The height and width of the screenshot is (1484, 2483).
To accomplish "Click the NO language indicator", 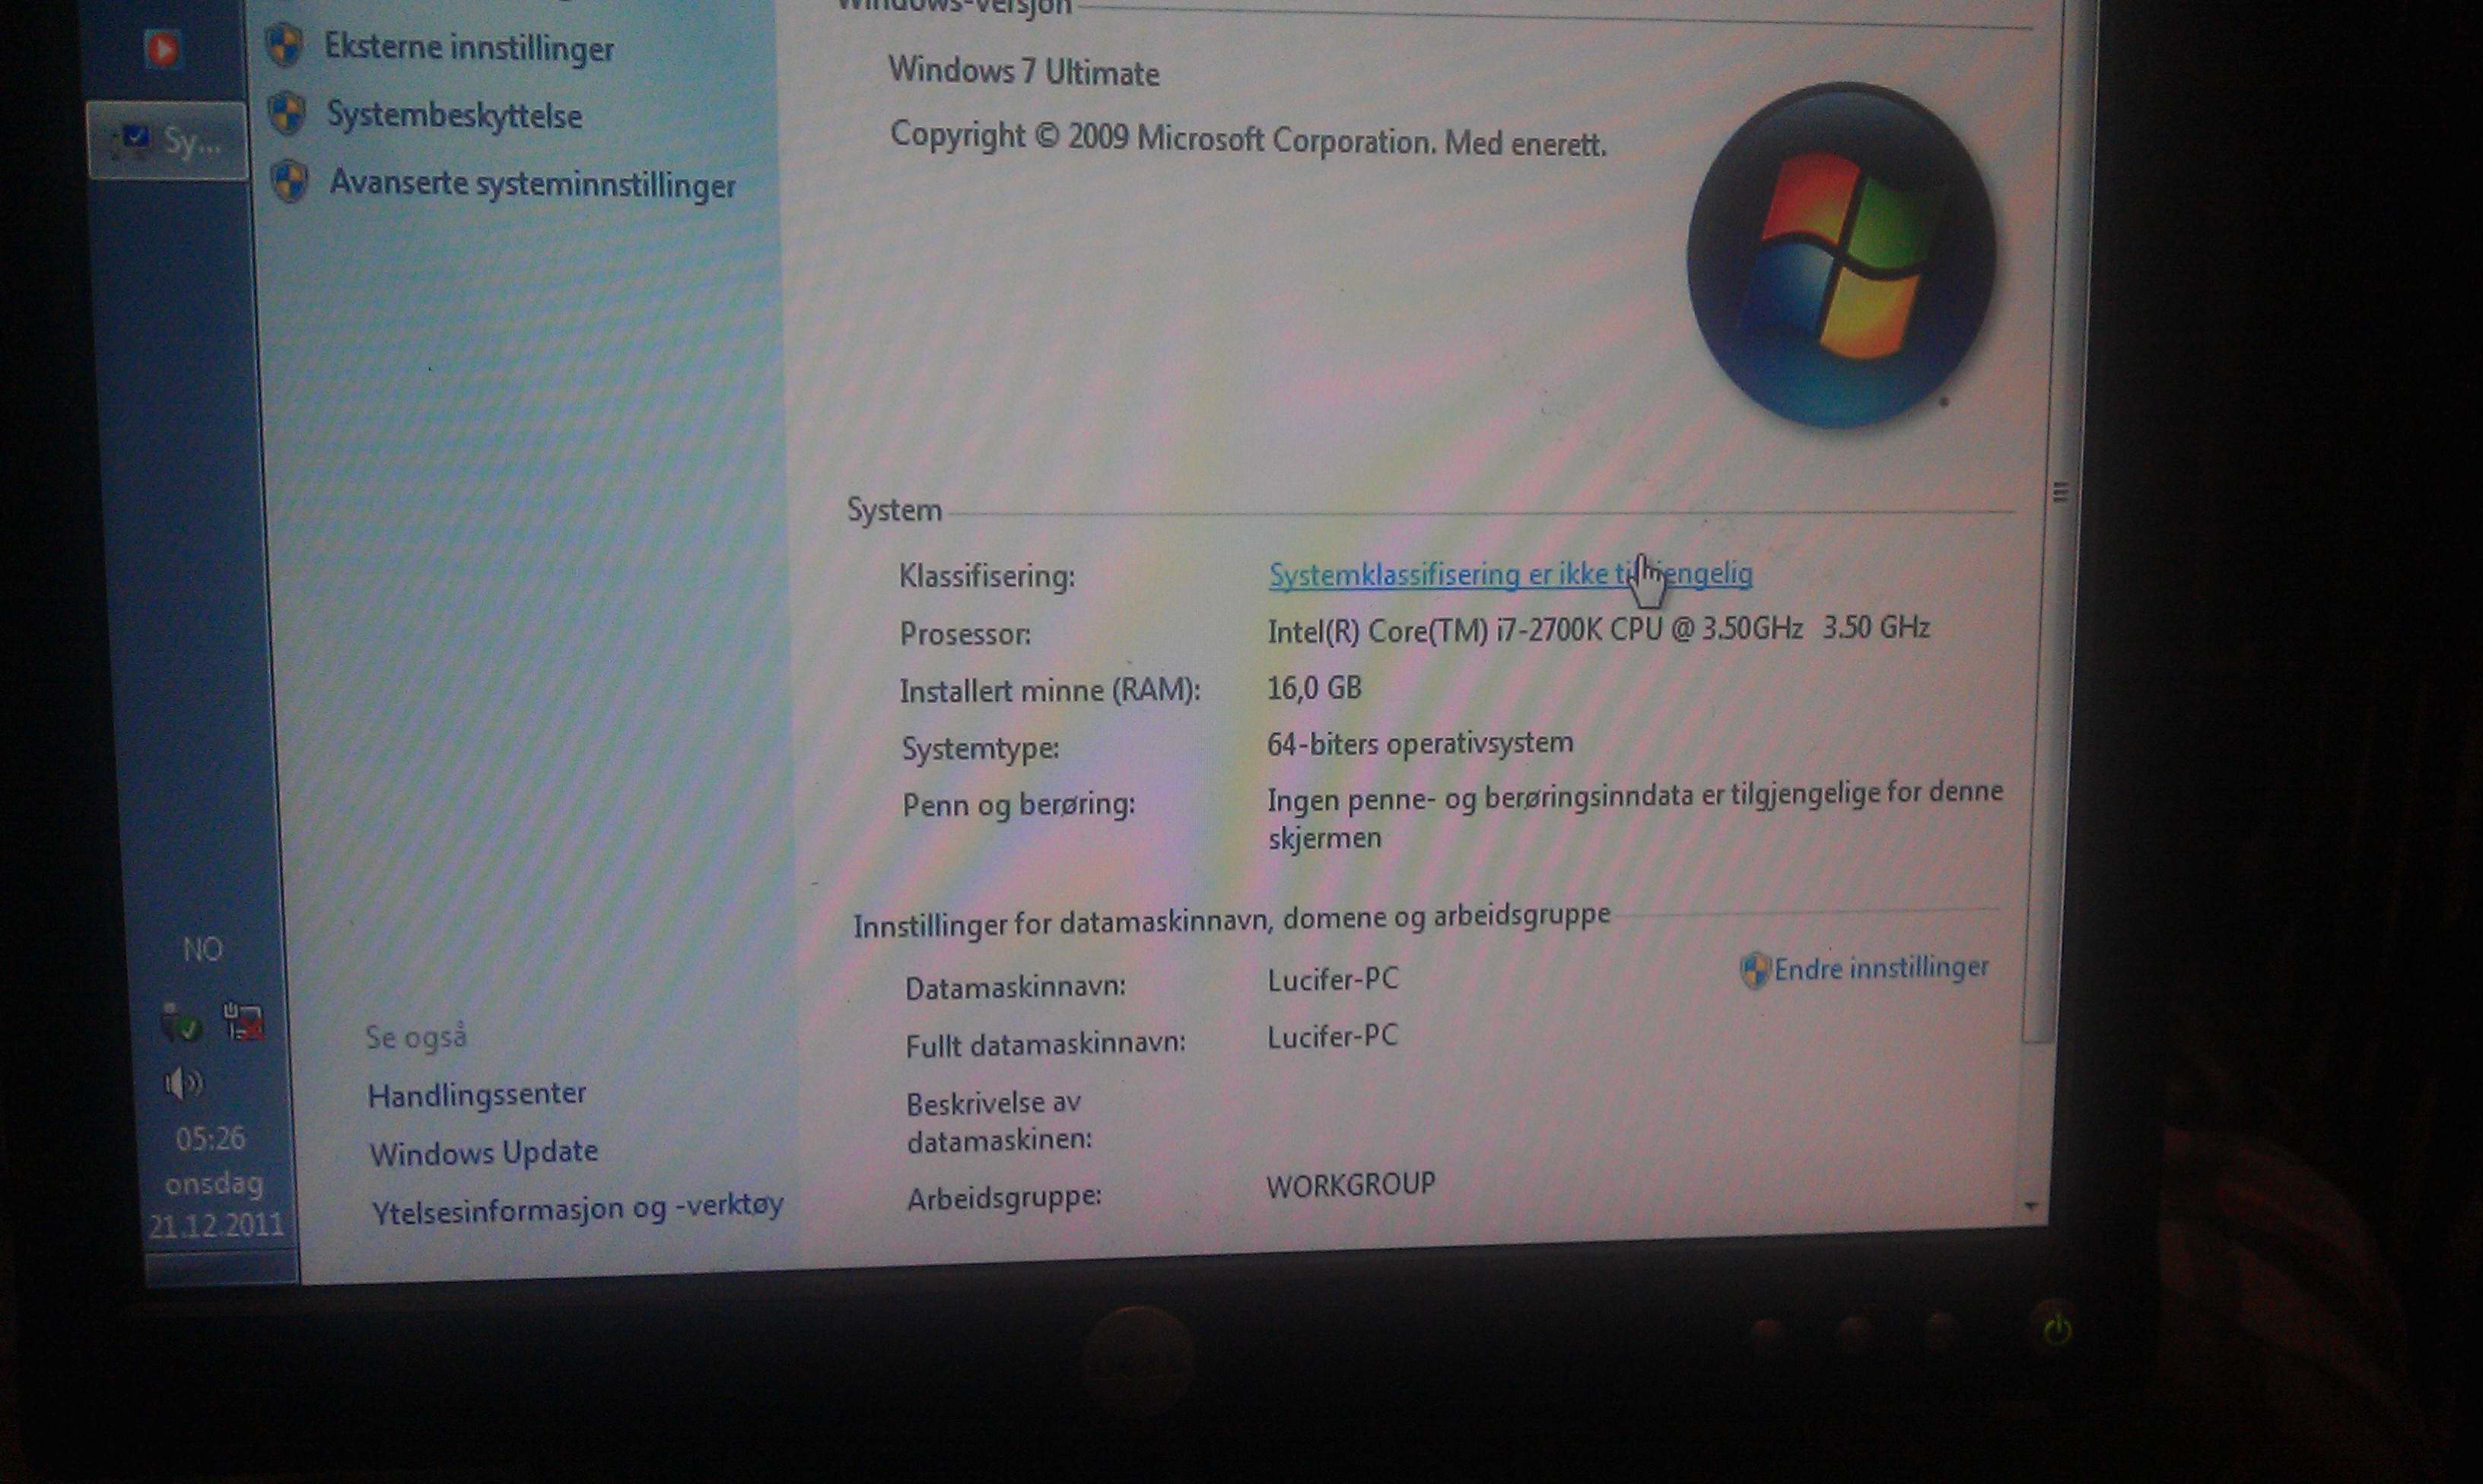I will pyautogui.click(x=202, y=949).
